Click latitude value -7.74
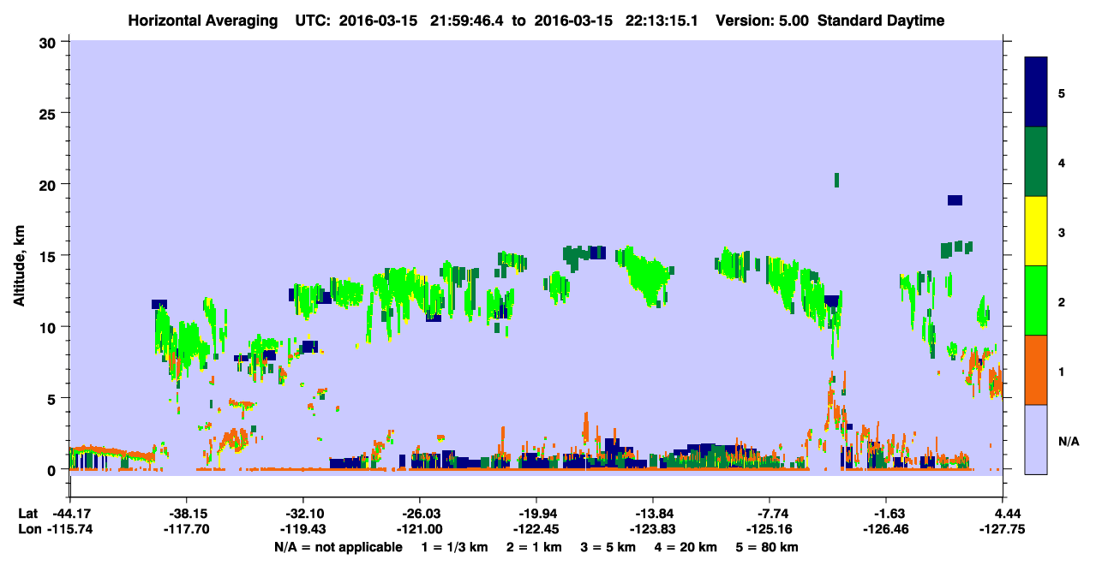1114x571 pixels. 770,514
